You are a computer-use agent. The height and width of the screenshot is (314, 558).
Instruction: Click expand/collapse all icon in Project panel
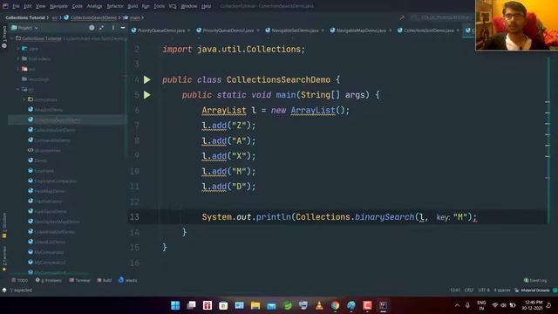(102, 28)
